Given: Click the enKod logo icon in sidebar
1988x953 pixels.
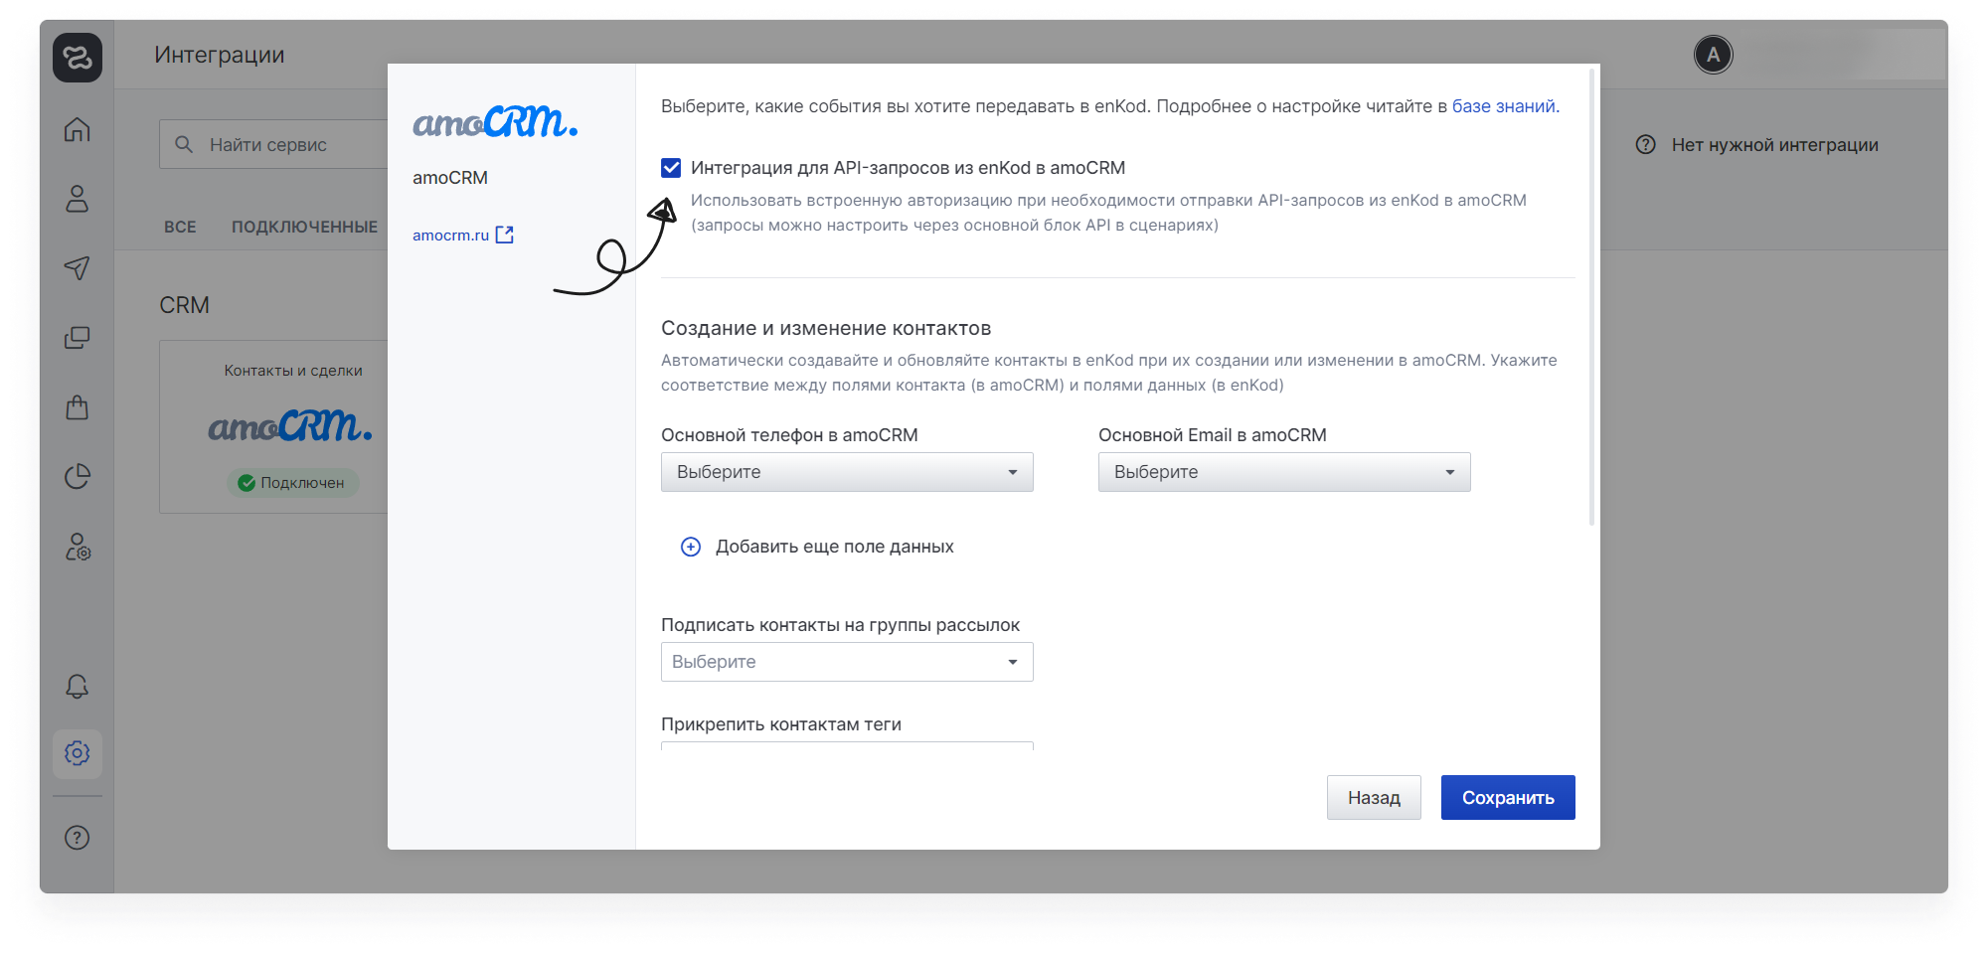Looking at the screenshot, I should 78,57.
